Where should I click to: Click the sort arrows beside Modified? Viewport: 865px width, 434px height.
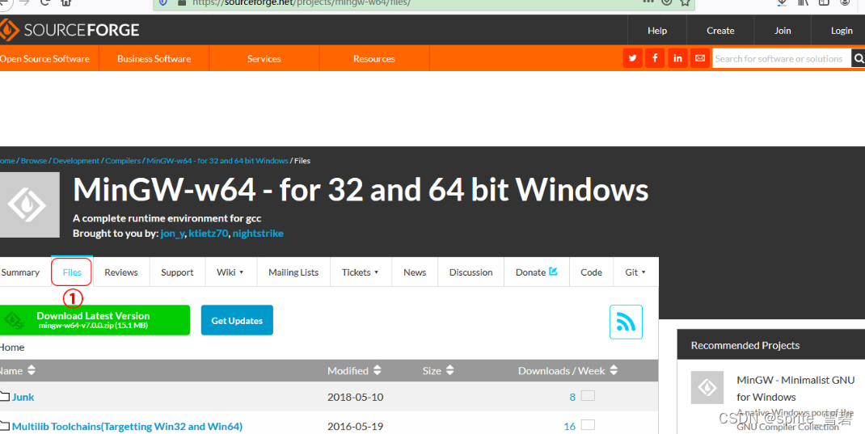tap(378, 370)
